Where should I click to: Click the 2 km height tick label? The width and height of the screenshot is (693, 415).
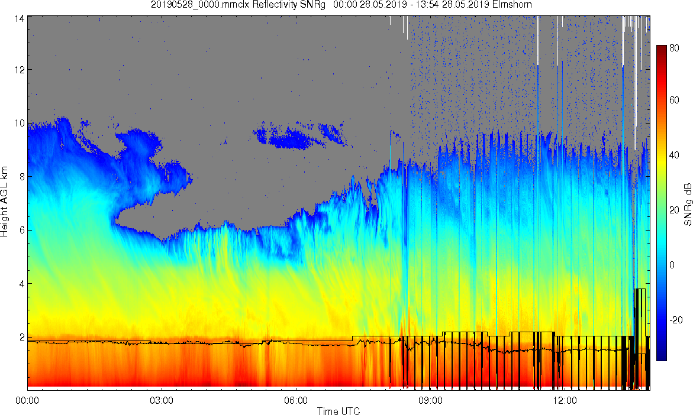tap(22, 338)
